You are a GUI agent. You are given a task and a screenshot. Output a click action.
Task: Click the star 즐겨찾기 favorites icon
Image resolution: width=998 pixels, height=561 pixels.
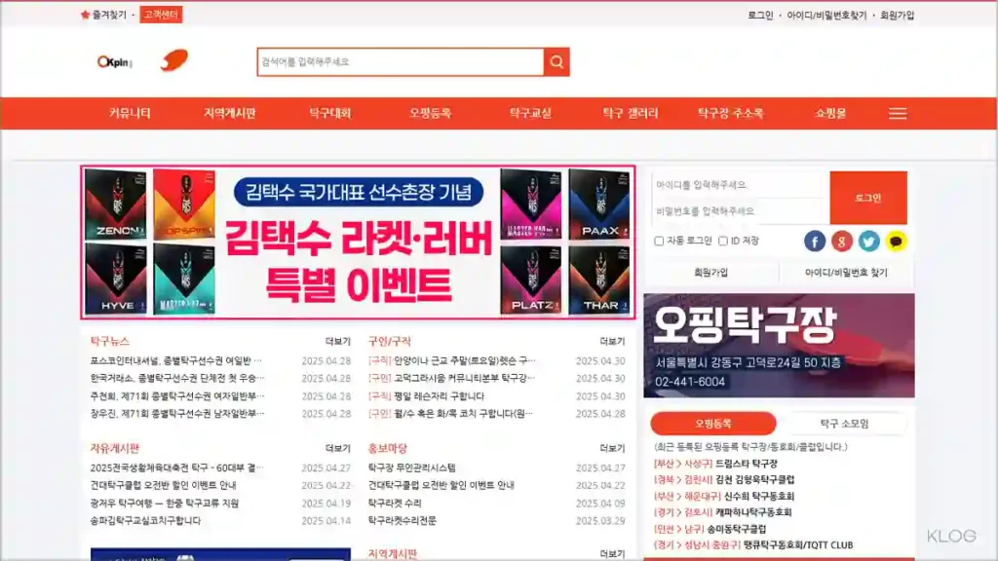coord(86,15)
